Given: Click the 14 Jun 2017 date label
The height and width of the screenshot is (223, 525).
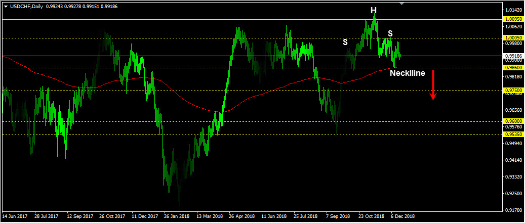Looking at the screenshot, I should 14,216.
